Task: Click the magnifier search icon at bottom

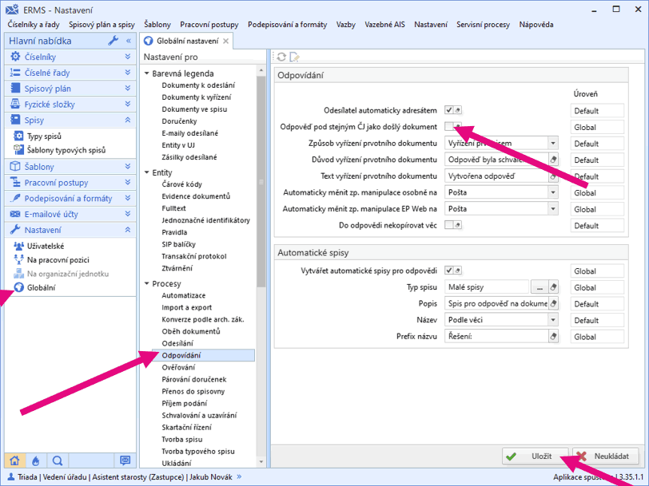Action: point(58,460)
